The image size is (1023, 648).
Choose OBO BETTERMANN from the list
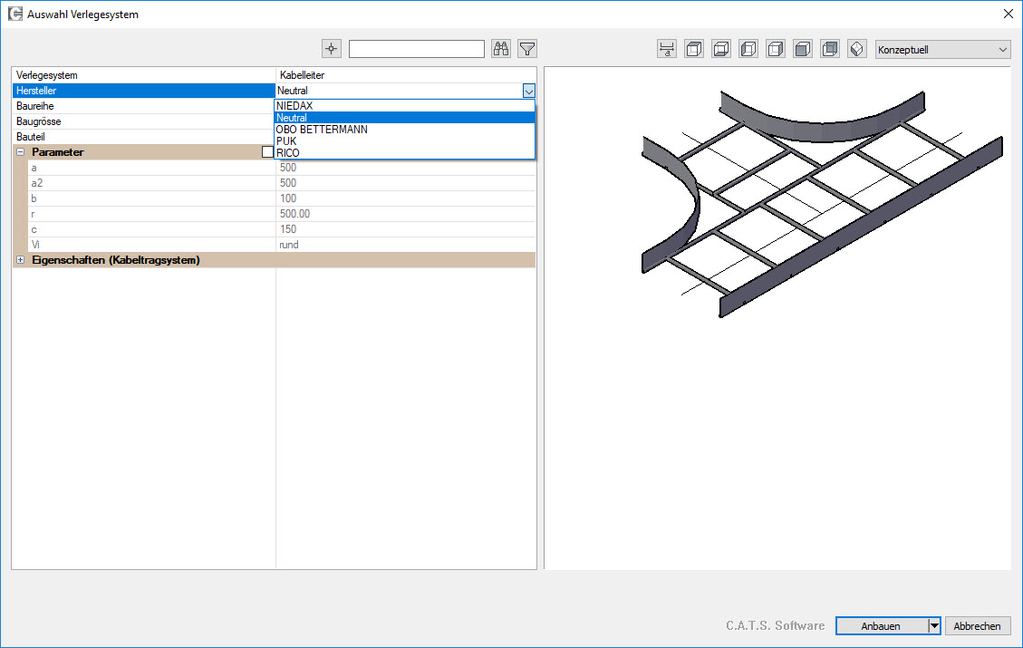click(x=322, y=130)
